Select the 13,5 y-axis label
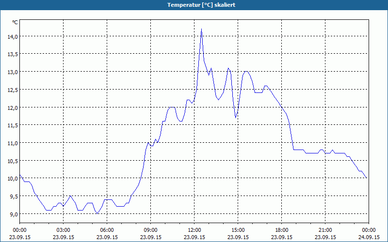The image size is (388, 242). [13, 54]
